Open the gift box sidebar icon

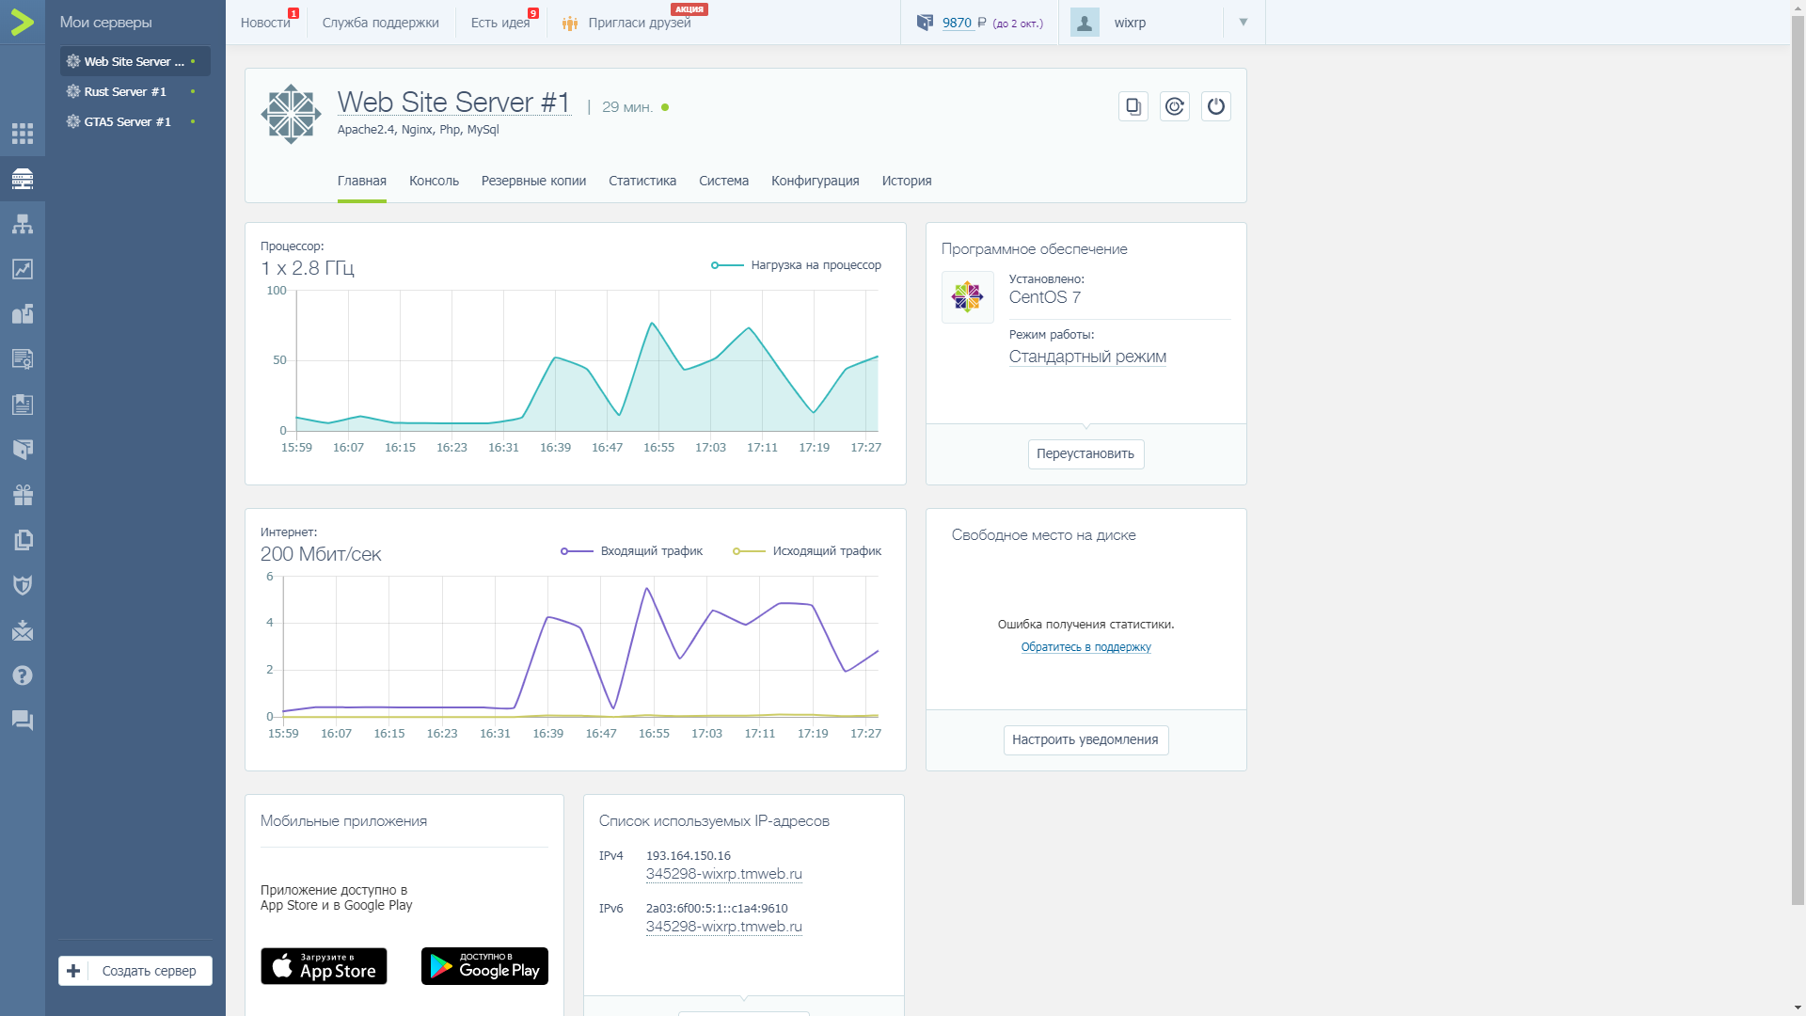pyautogui.click(x=23, y=495)
